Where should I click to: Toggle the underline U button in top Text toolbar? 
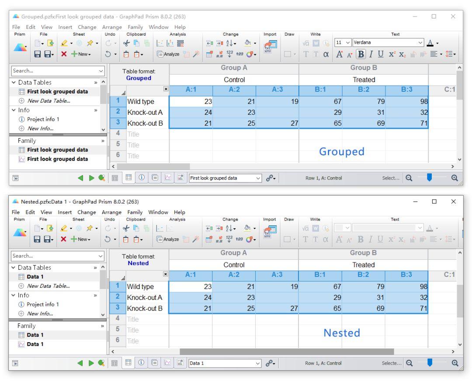381,54
